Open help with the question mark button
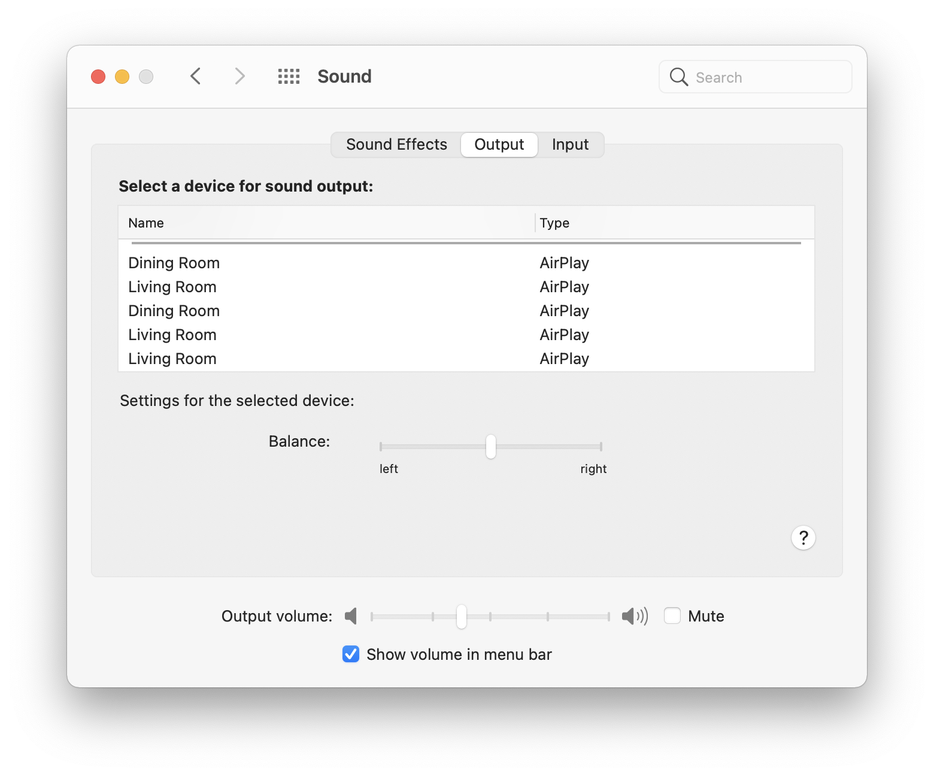934x776 pixels. tap(803, 538)
